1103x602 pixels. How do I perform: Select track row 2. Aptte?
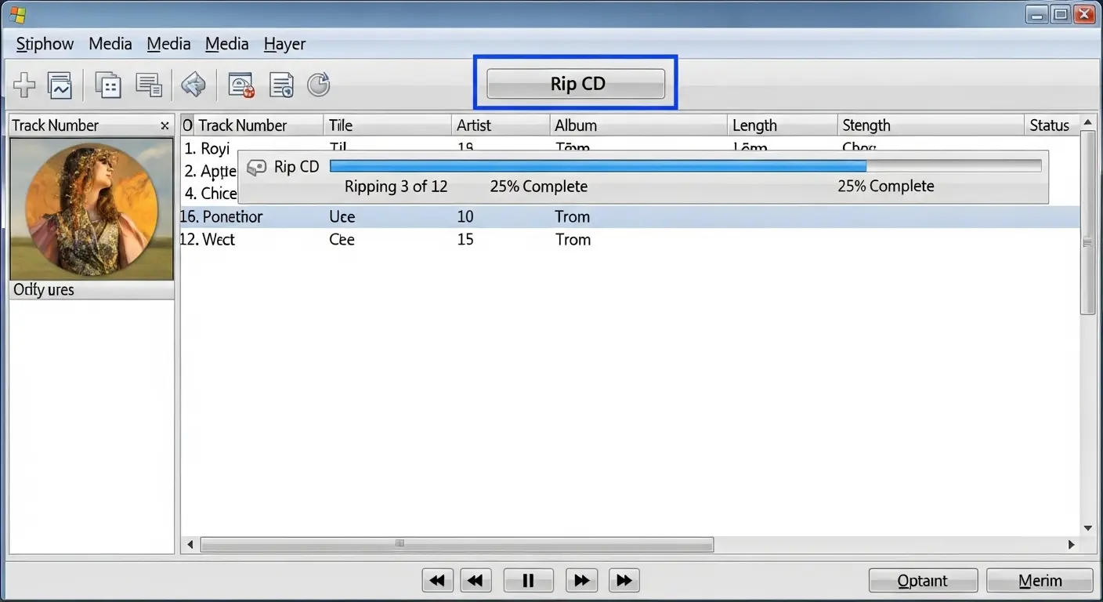211,171
